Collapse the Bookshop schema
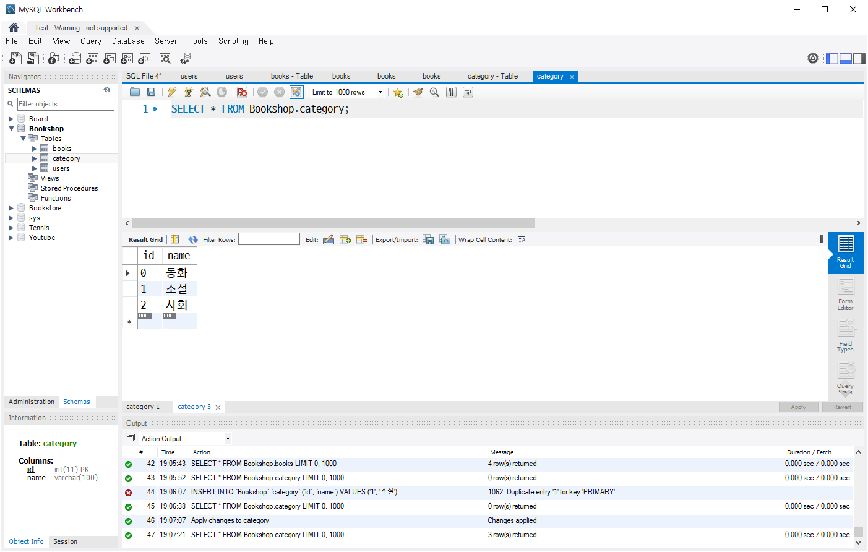Image resolution: width=868 pixels, height=552 pixels. (x=11, y=129)
